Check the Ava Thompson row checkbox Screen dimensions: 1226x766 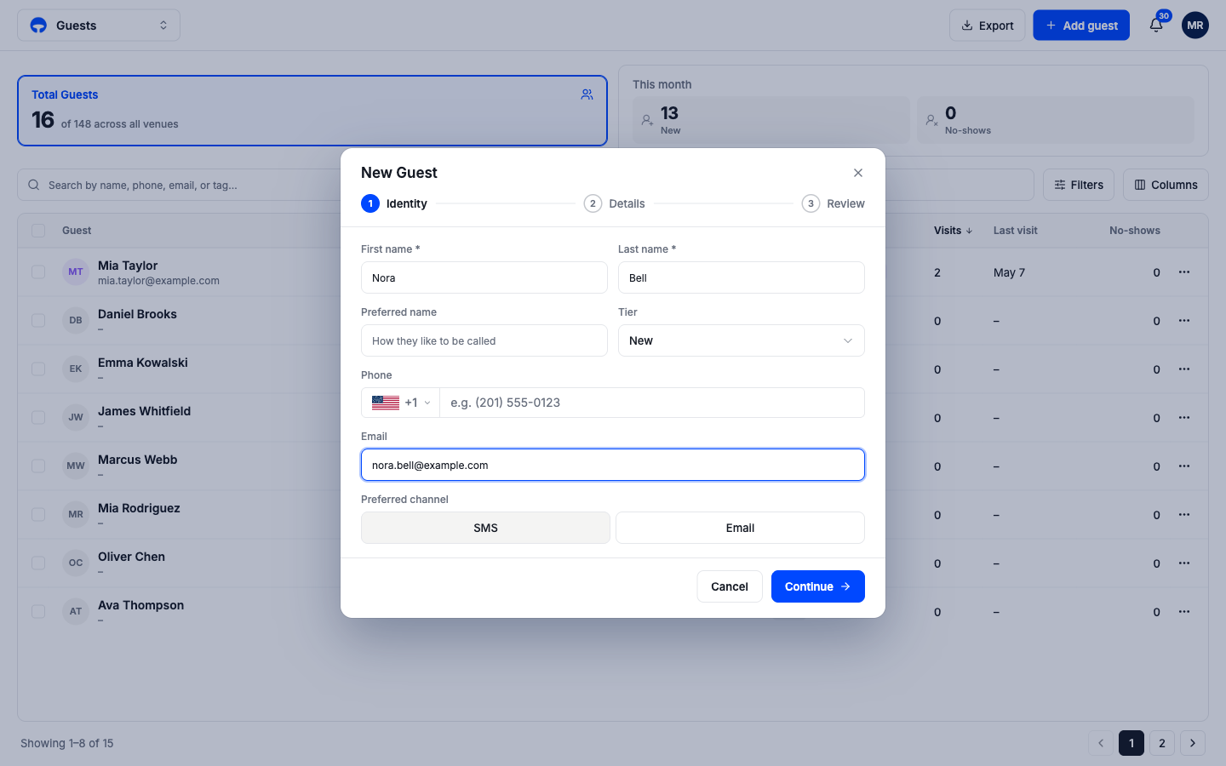point(38,612)
